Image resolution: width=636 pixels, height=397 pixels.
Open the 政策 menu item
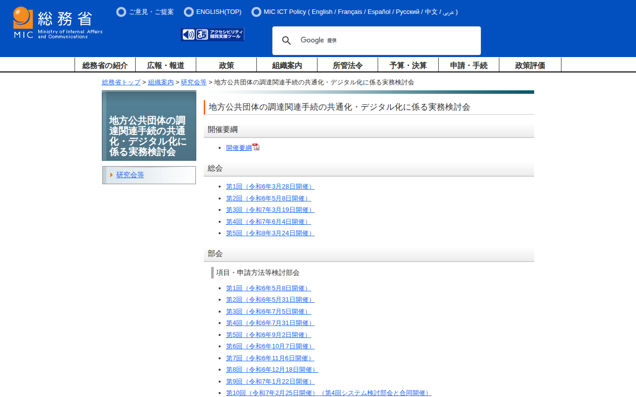tap(226, 65)
